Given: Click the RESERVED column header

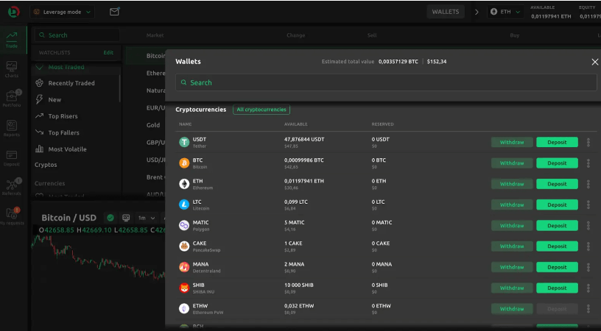Looking at the screenshot, I should point(382,124).
